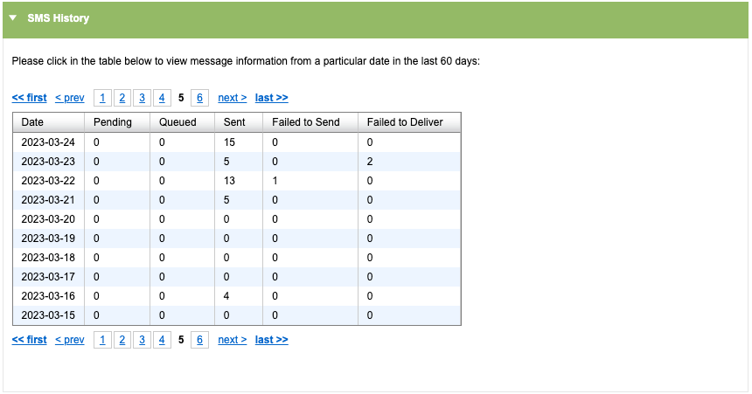The width and height of the screenshot is (752, 394).
Task: Collapse the SMS History section triangle
Action: 13,18
